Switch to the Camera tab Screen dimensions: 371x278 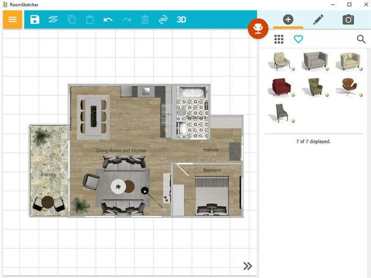[x=348, y=19]
